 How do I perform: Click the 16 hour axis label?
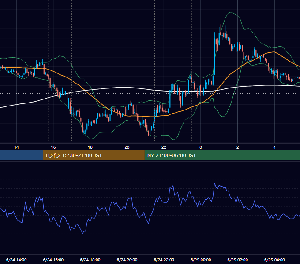pyautogui.click(x=53, y=147)
